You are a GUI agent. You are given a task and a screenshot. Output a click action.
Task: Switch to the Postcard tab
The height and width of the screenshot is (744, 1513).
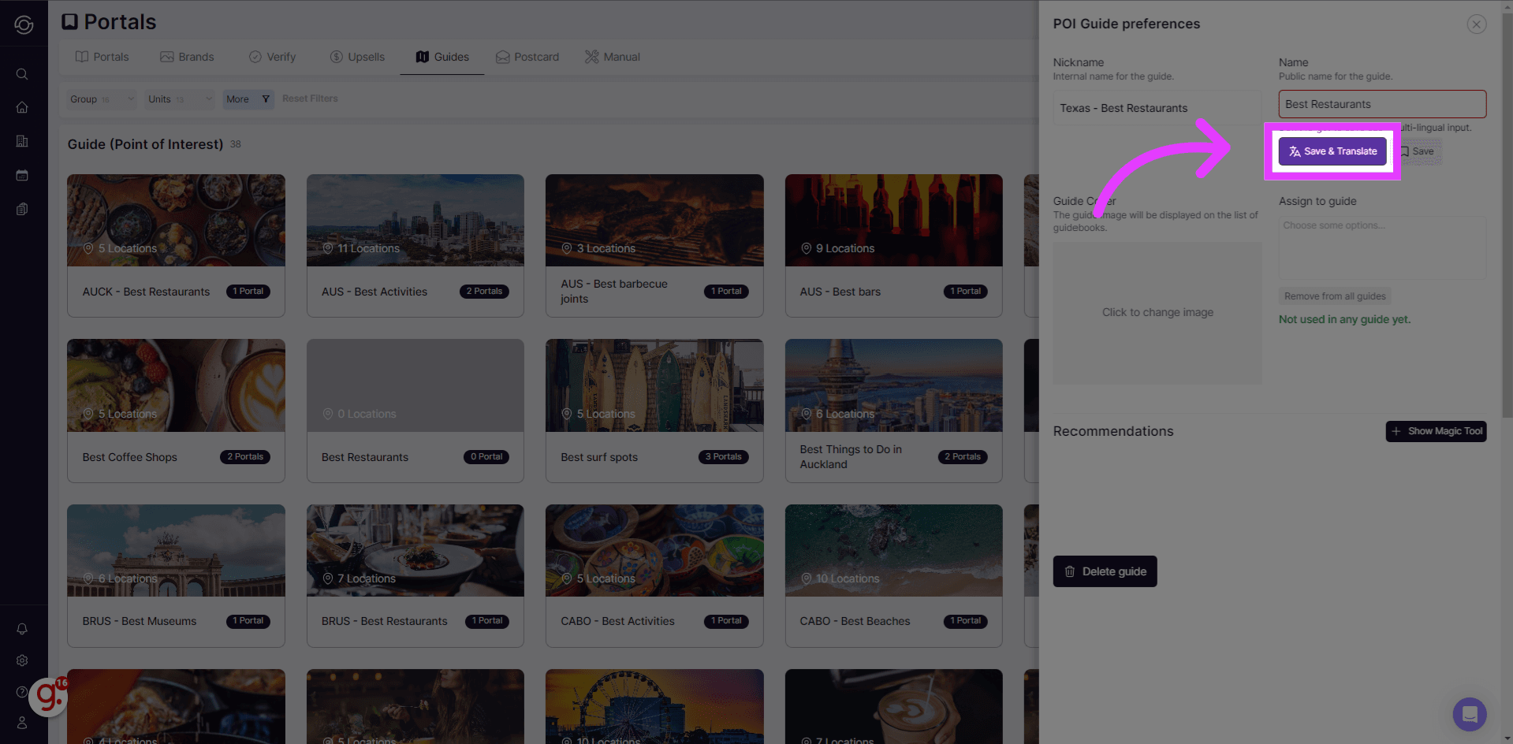[527, 56]
